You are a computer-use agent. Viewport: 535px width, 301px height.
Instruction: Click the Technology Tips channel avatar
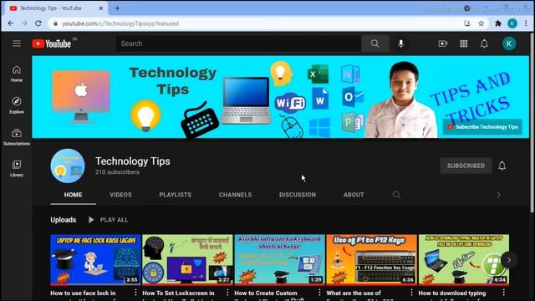pyautogui.click(x=68, y=166)
